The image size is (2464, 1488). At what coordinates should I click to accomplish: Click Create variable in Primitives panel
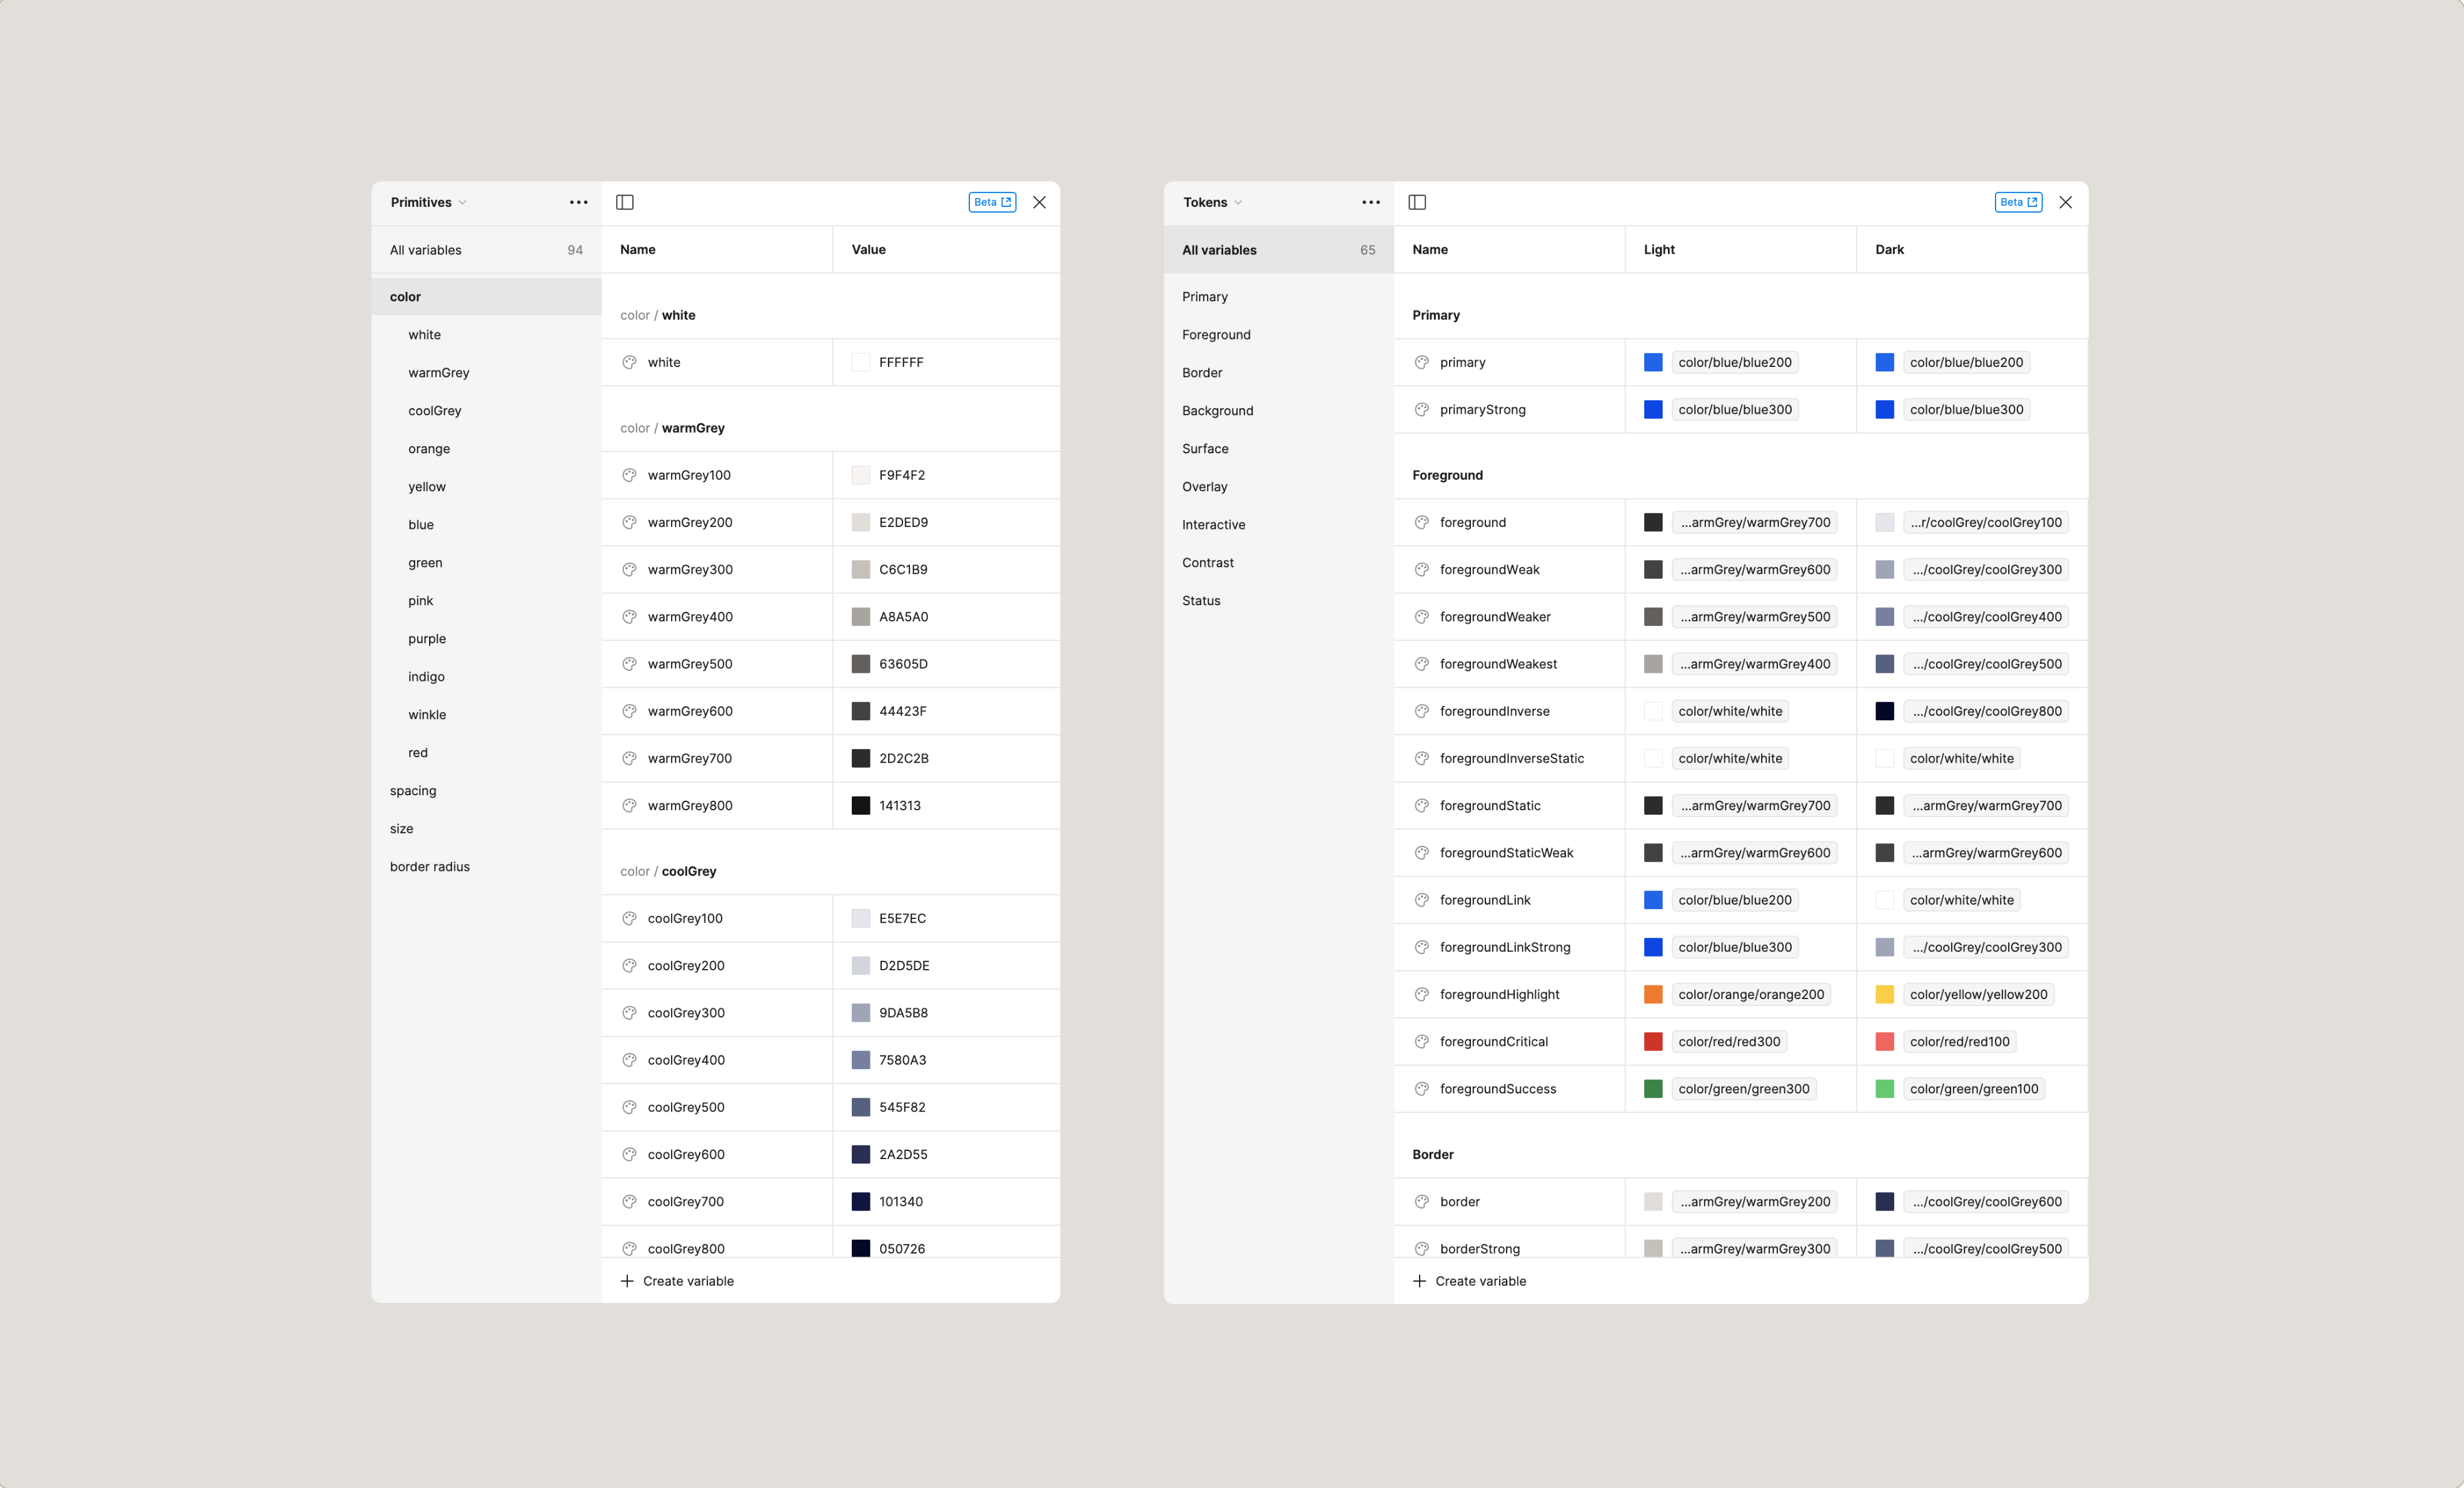click(687, 1281)
